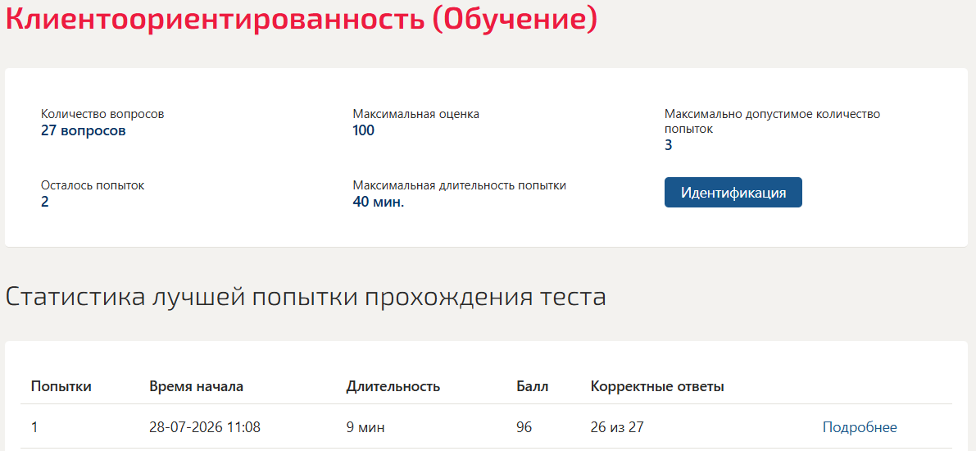
Task: Select the score cell showing 96
Action: coord(524,427)
